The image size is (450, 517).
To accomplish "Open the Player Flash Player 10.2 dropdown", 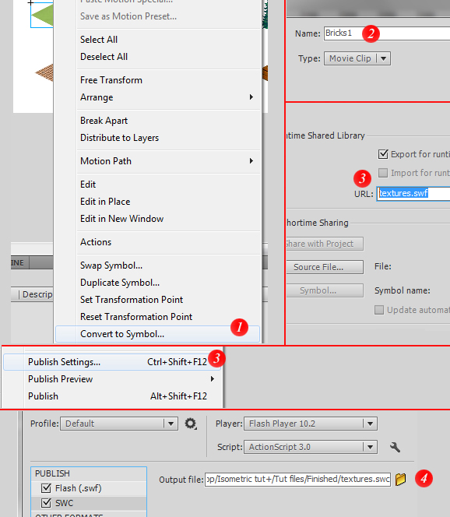I will coord(311,424).
